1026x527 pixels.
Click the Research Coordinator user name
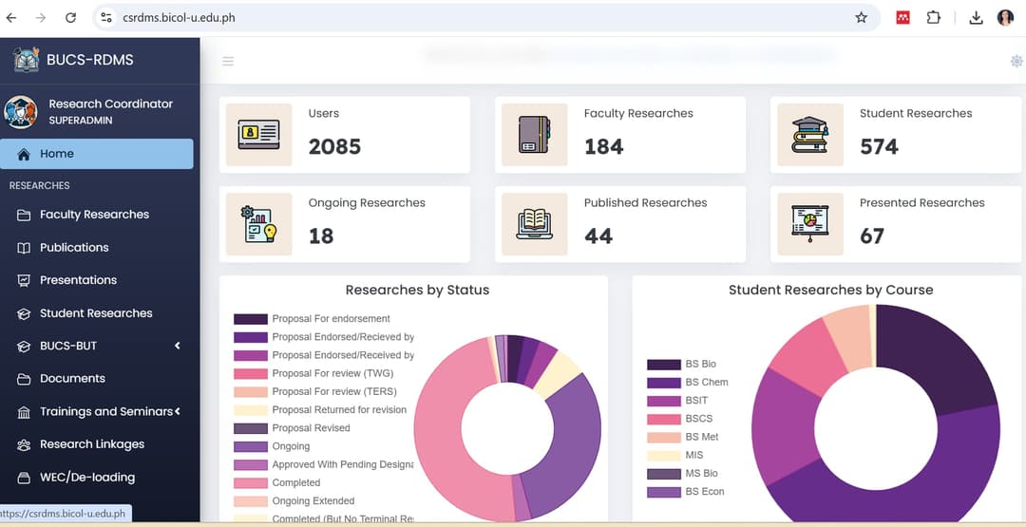click(110, 104)
